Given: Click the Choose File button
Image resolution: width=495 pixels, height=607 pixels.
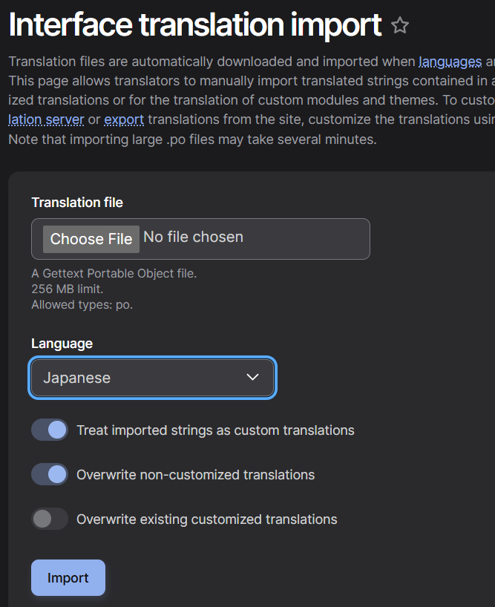Looking at the screenshot, I should (91, 239).
